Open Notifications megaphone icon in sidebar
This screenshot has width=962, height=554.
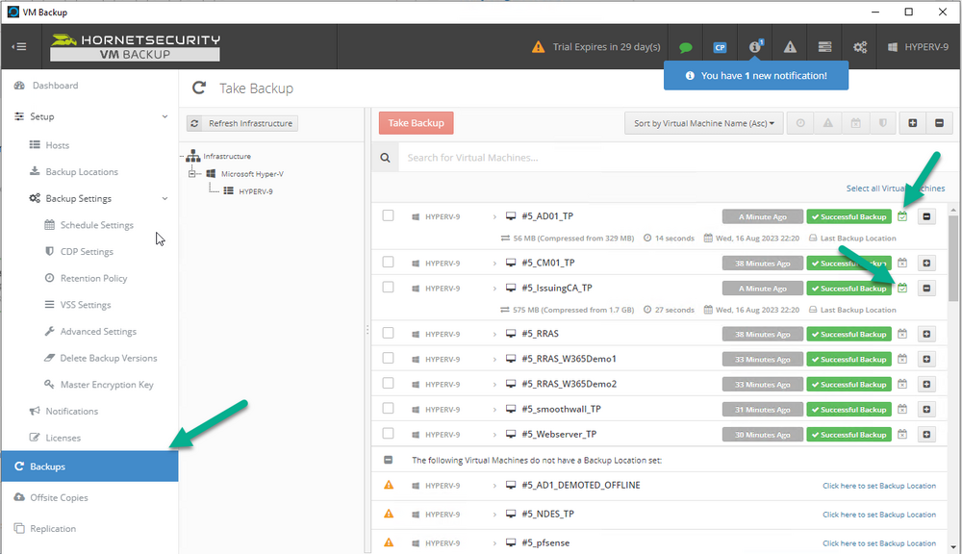35,411
